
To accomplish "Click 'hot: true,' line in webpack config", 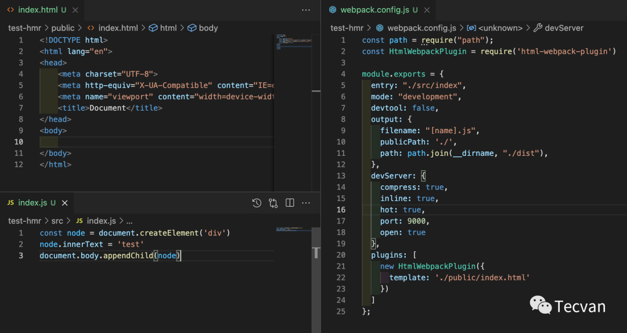I will pos(402,210).
